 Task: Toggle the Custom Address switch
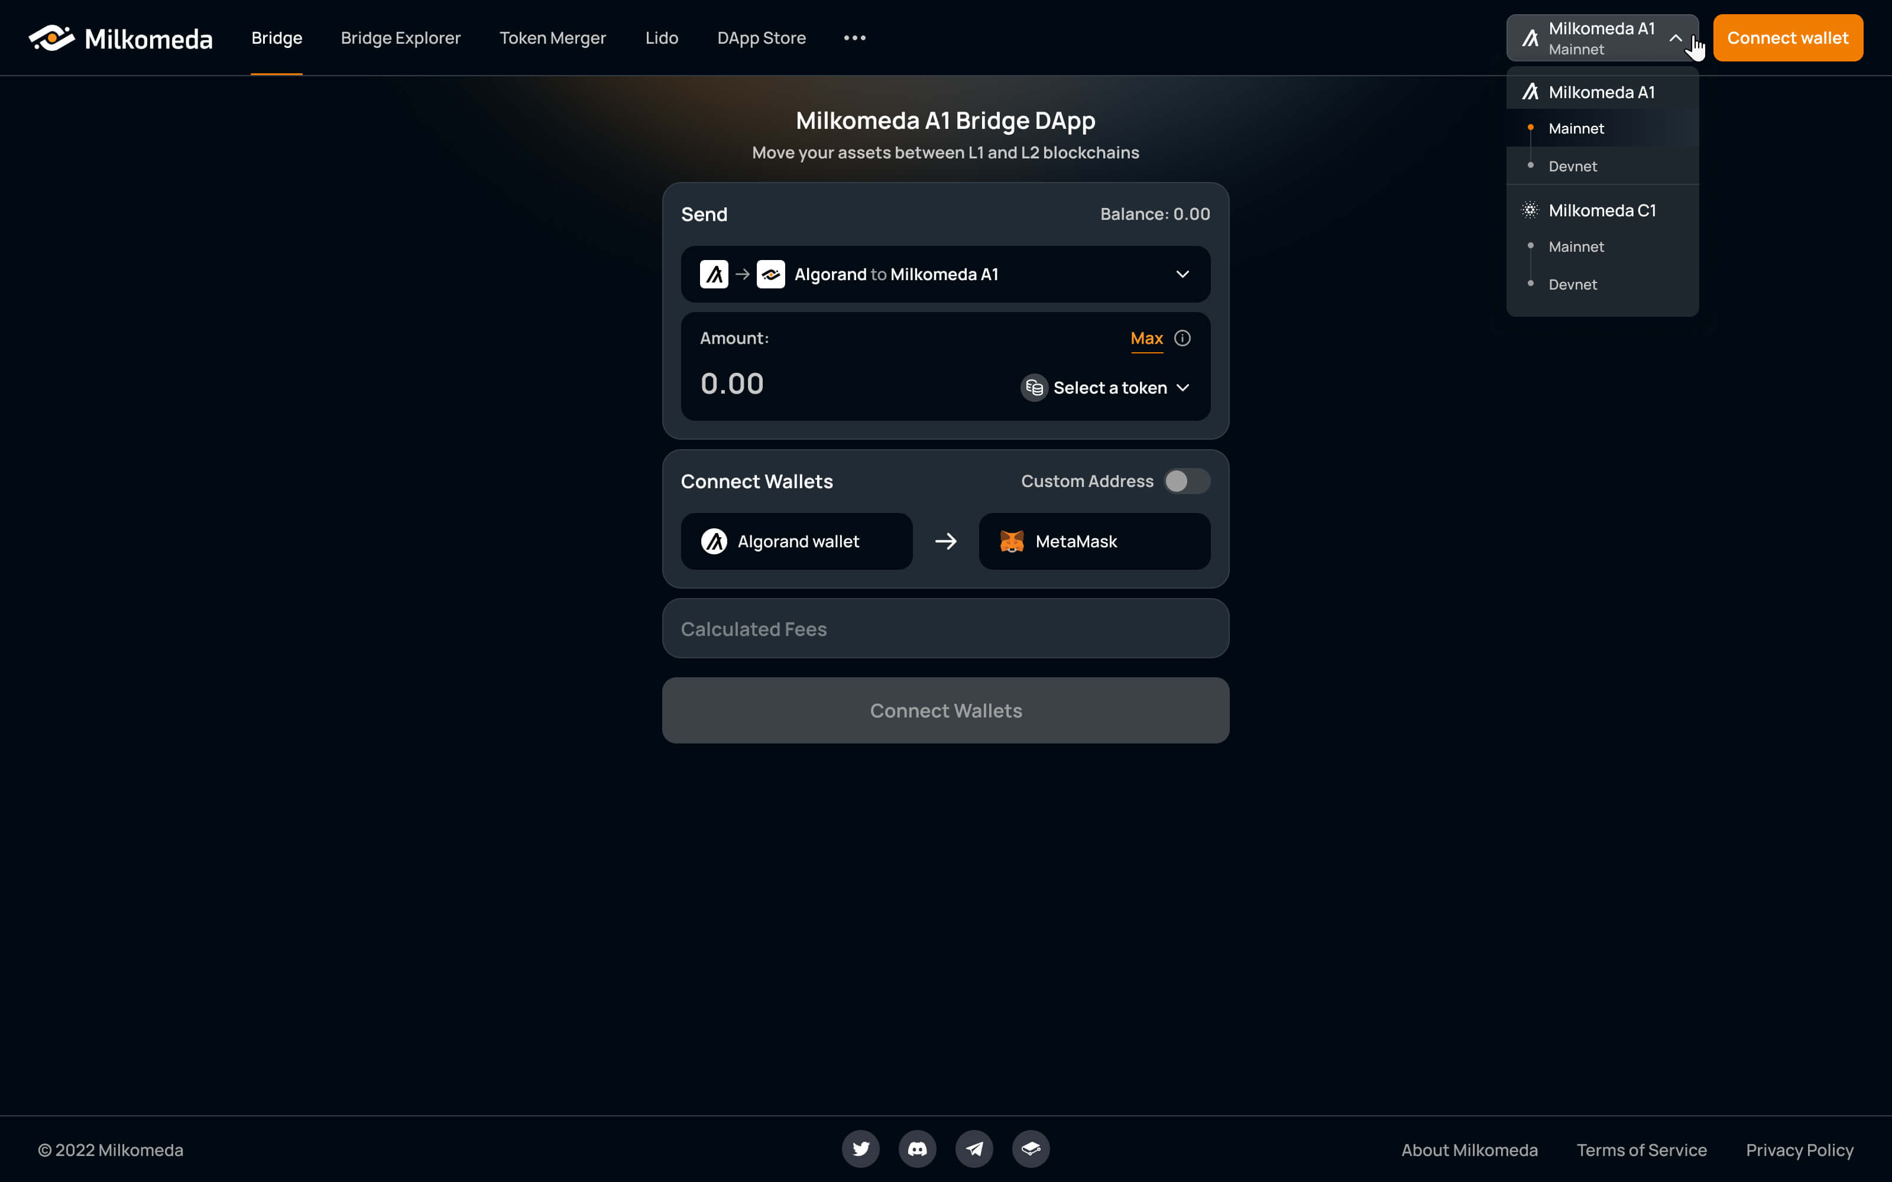click(x=1186, y=480)
